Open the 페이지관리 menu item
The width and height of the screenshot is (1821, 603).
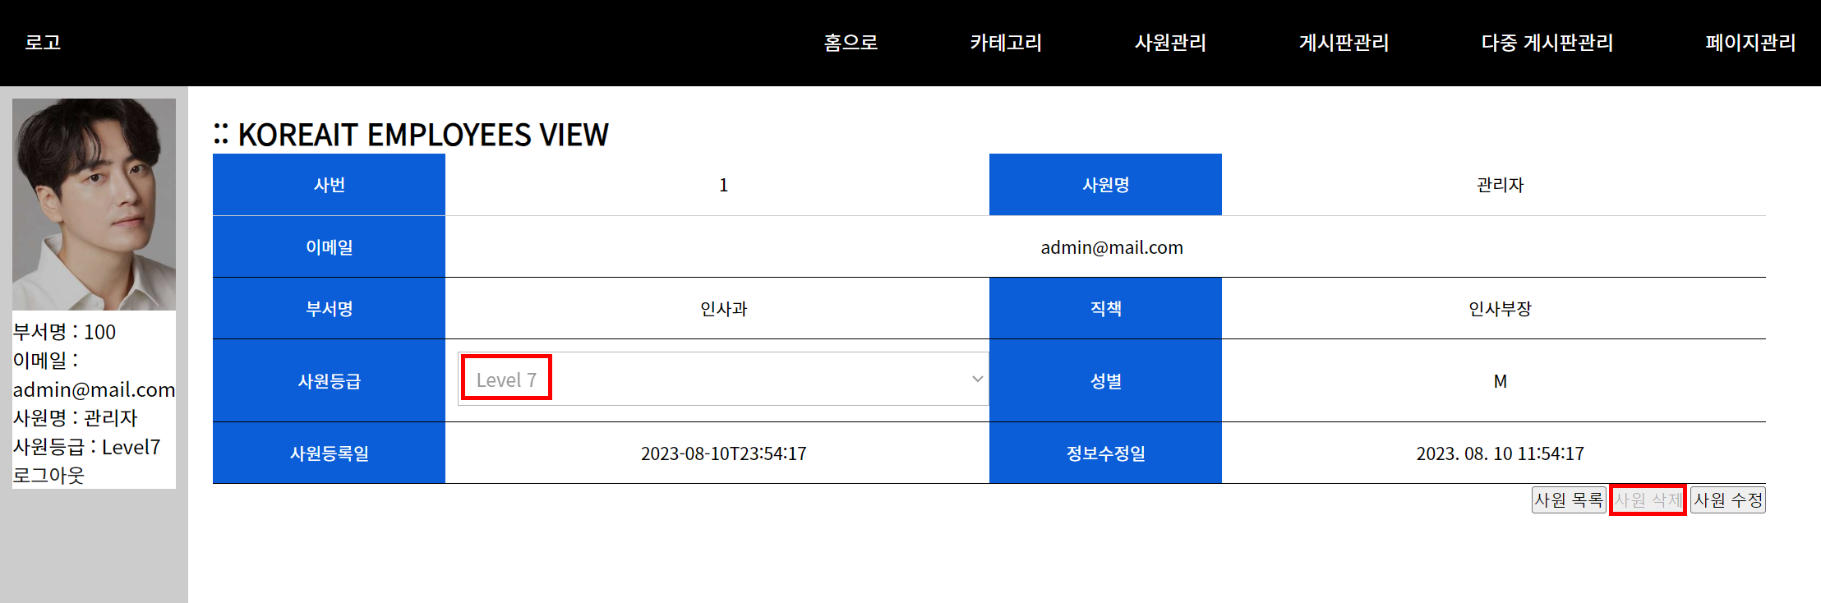(x=1750, y=43)
